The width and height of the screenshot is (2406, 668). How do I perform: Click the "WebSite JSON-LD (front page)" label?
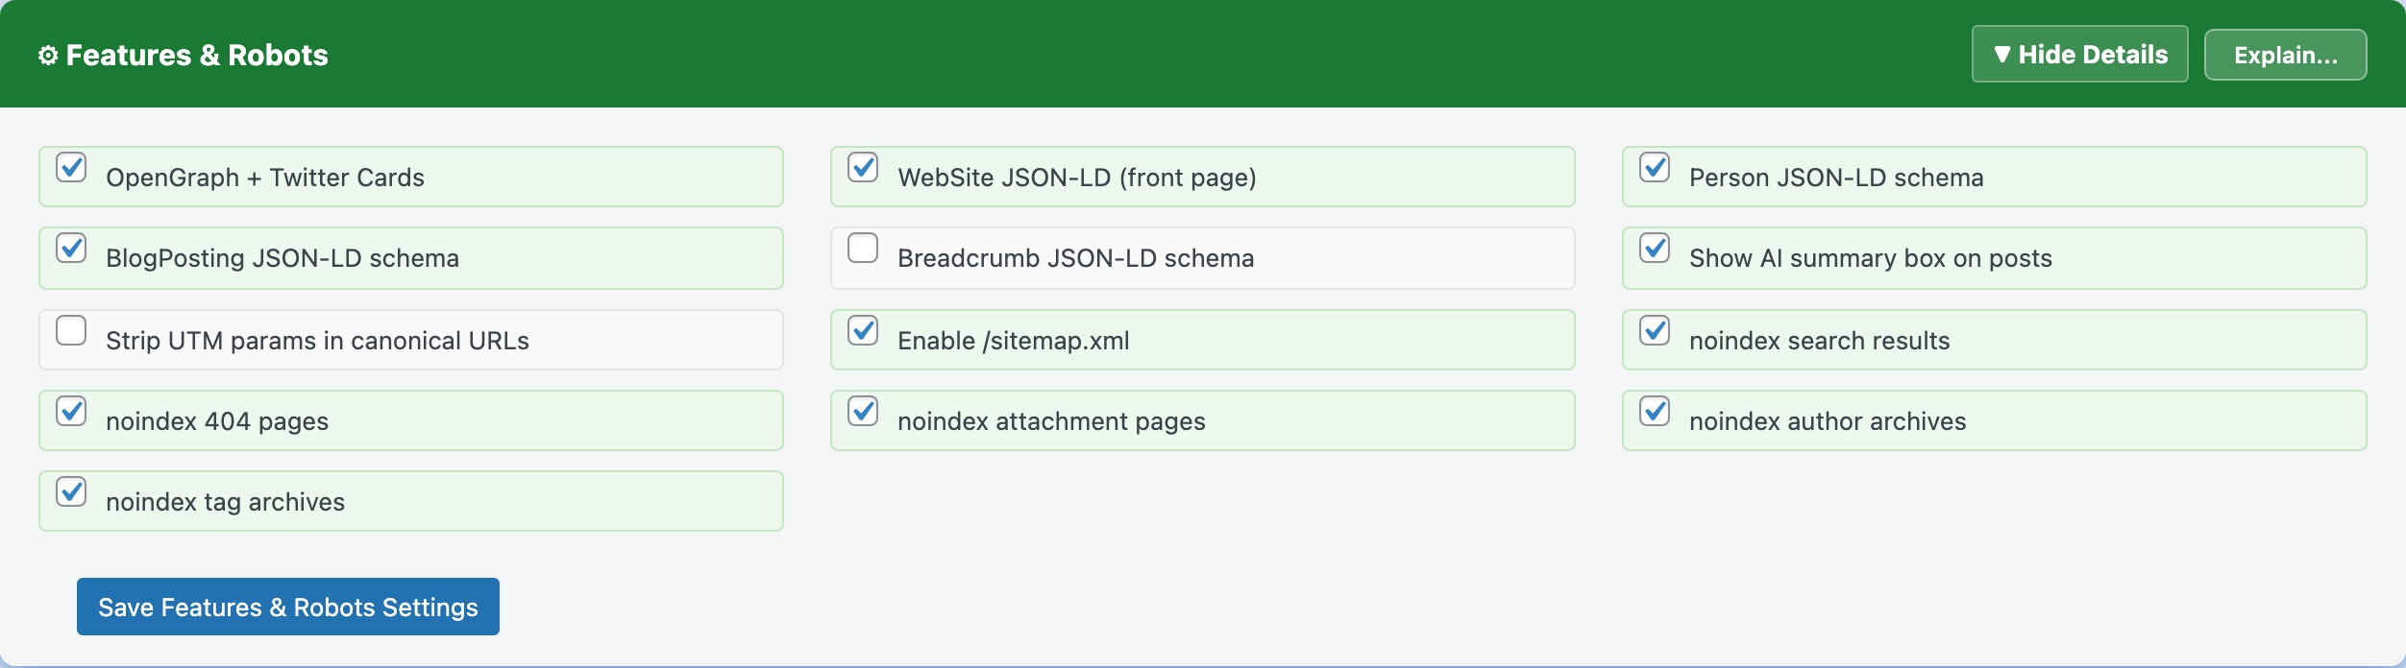tap(1077, 178)
